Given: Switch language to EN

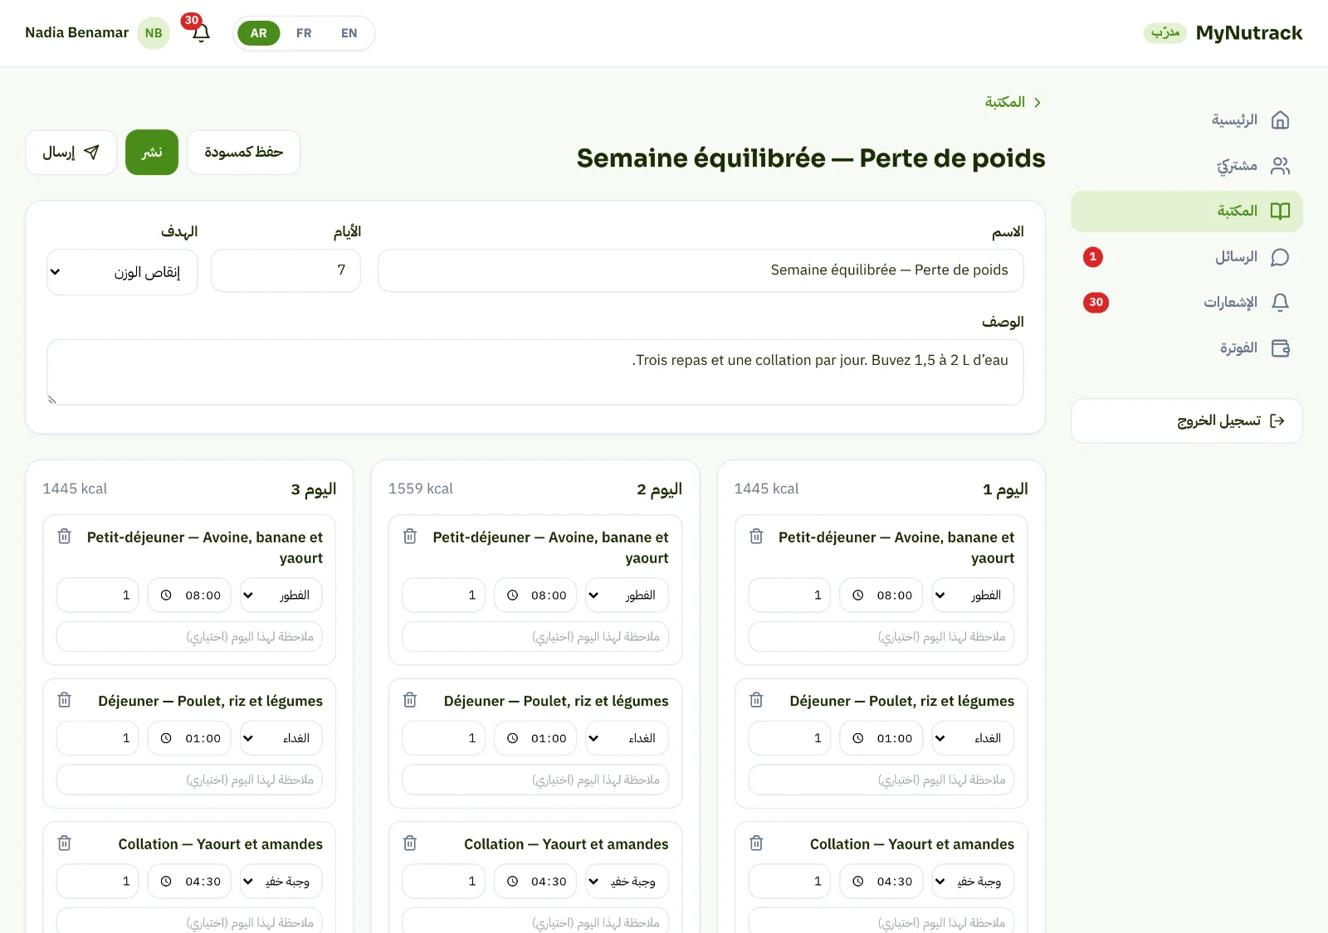Looking at the screenshot, I should pyautogui.click(x=349, y=33).
